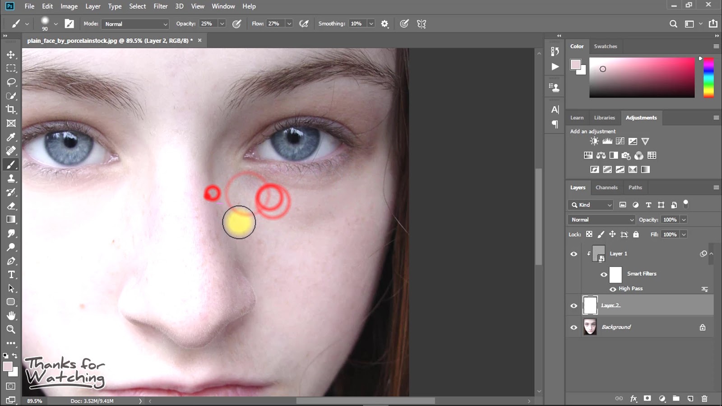This screenshot has width=722, height=406.
Task: Hide the Background layer
Action: click(574, 328)
